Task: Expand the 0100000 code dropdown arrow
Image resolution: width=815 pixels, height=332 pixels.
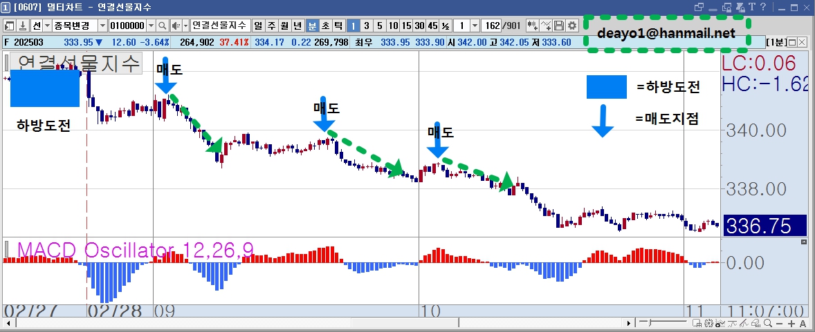Action: click(x=152, y=26)
